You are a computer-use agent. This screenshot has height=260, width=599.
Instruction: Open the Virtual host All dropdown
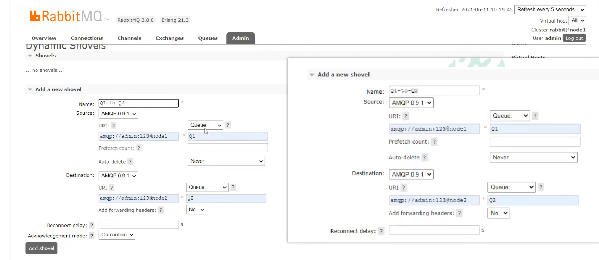coord(577,21)
